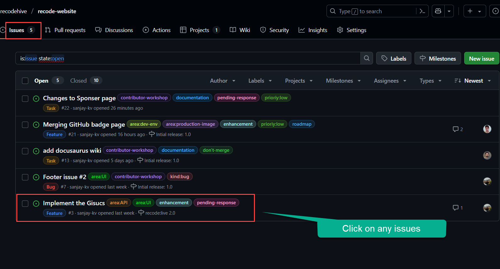Open the repository Settings tab
This screenshot has height=269, width=500.
pyautogui.click(x=352, y=30)
